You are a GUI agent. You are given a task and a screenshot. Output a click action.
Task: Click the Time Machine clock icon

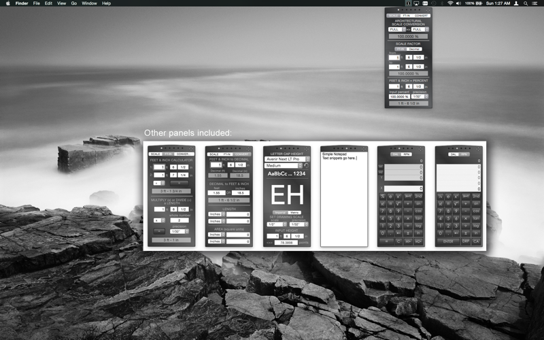coord(433,3)
